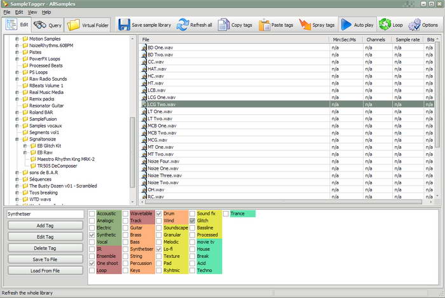Check the Techno tag checkbox
Viewport: 445px width, 298px height.
coord(192,271)
